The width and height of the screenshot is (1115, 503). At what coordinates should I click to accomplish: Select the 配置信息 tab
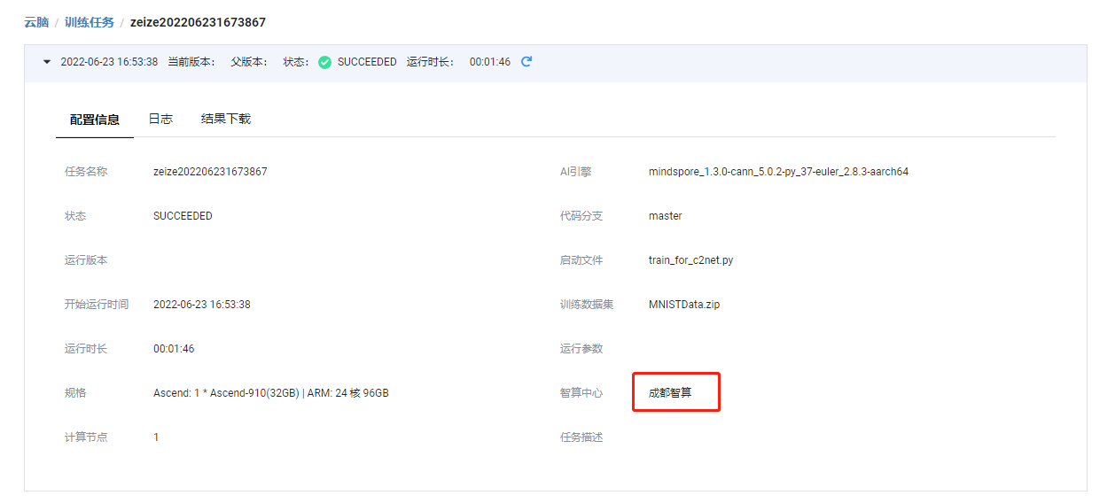pos(95,120)
